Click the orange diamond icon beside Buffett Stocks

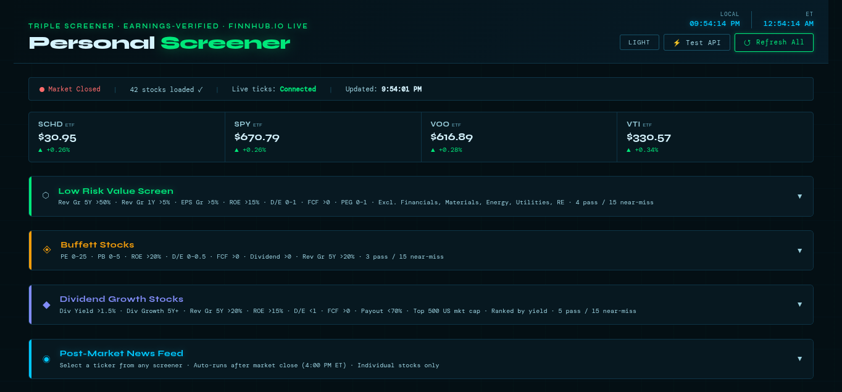(47, 250)
